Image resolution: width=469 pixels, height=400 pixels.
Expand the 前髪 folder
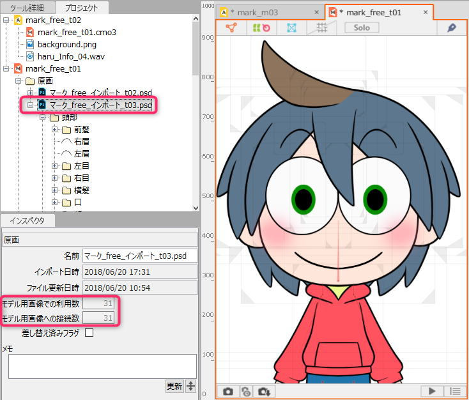coord(55,129)
